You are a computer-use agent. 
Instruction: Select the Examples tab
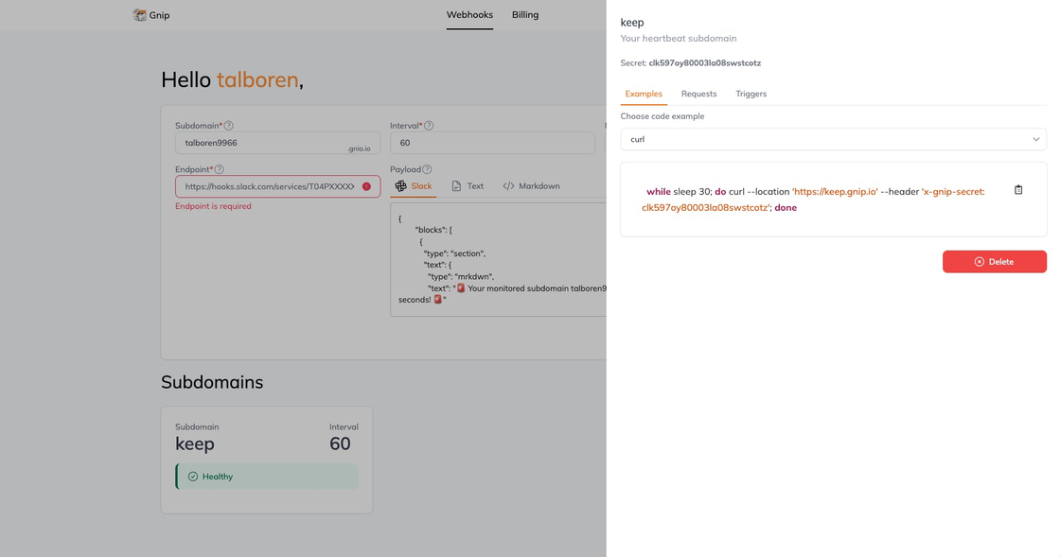644,94
